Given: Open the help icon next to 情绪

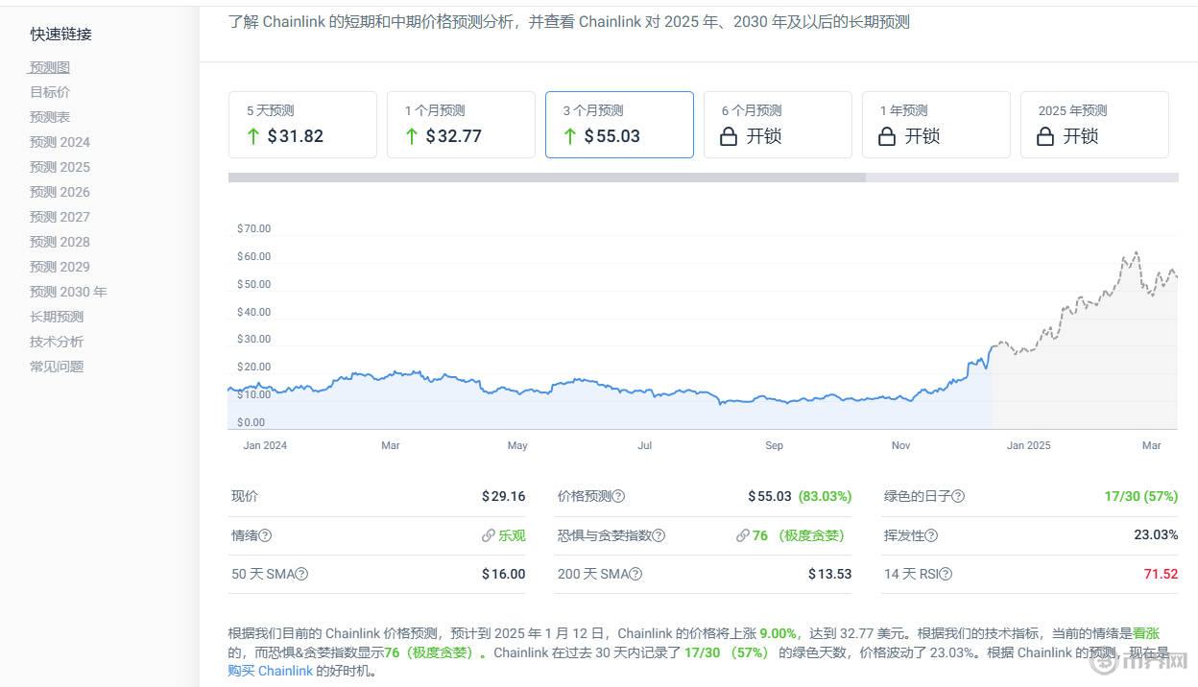Looking at the screenshot, I should [x=265, y=535].
